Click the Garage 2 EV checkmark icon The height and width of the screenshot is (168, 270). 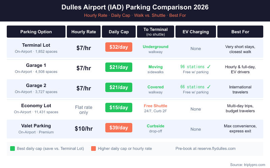(209, 87)
